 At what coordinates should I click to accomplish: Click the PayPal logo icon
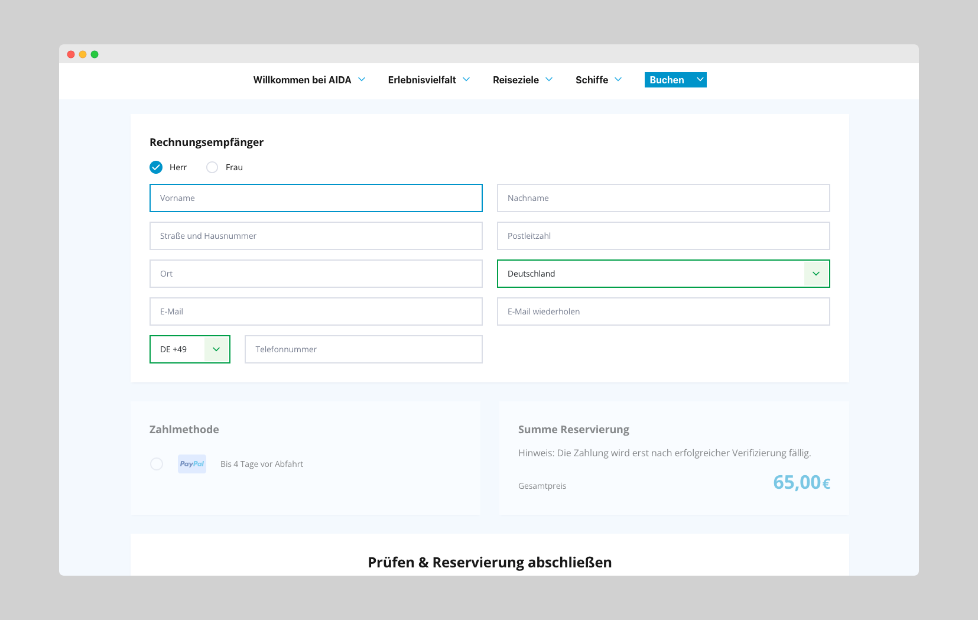pyautogui.click(x=192, y=464)
